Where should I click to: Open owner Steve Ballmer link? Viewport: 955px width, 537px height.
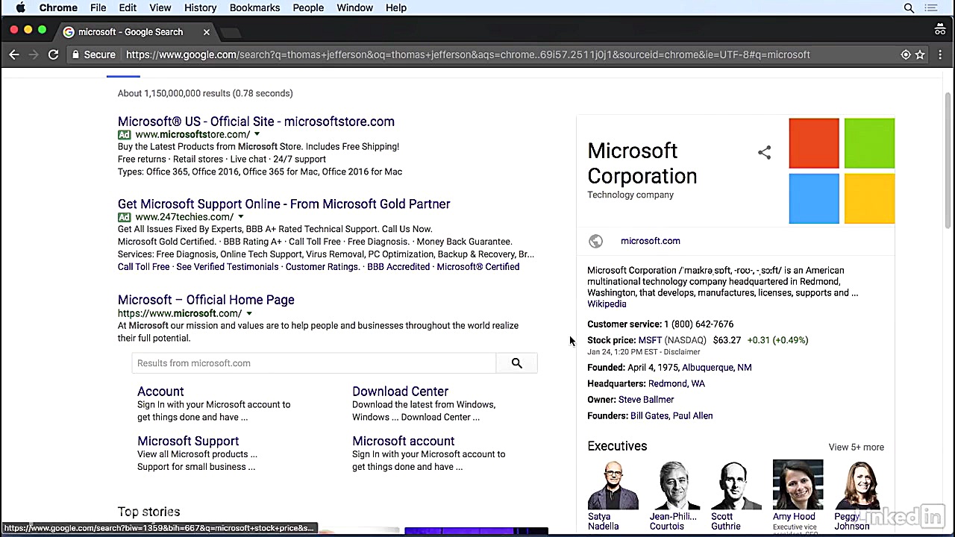coord(646,400)
